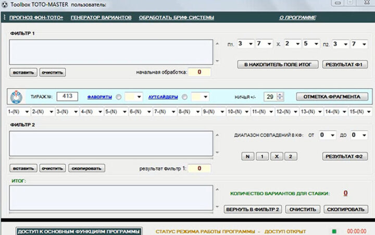Click the РЕЗУЛЬТАТ Ф1 button
Viewport: 375px width, 235px height.
tap(346, 65)
